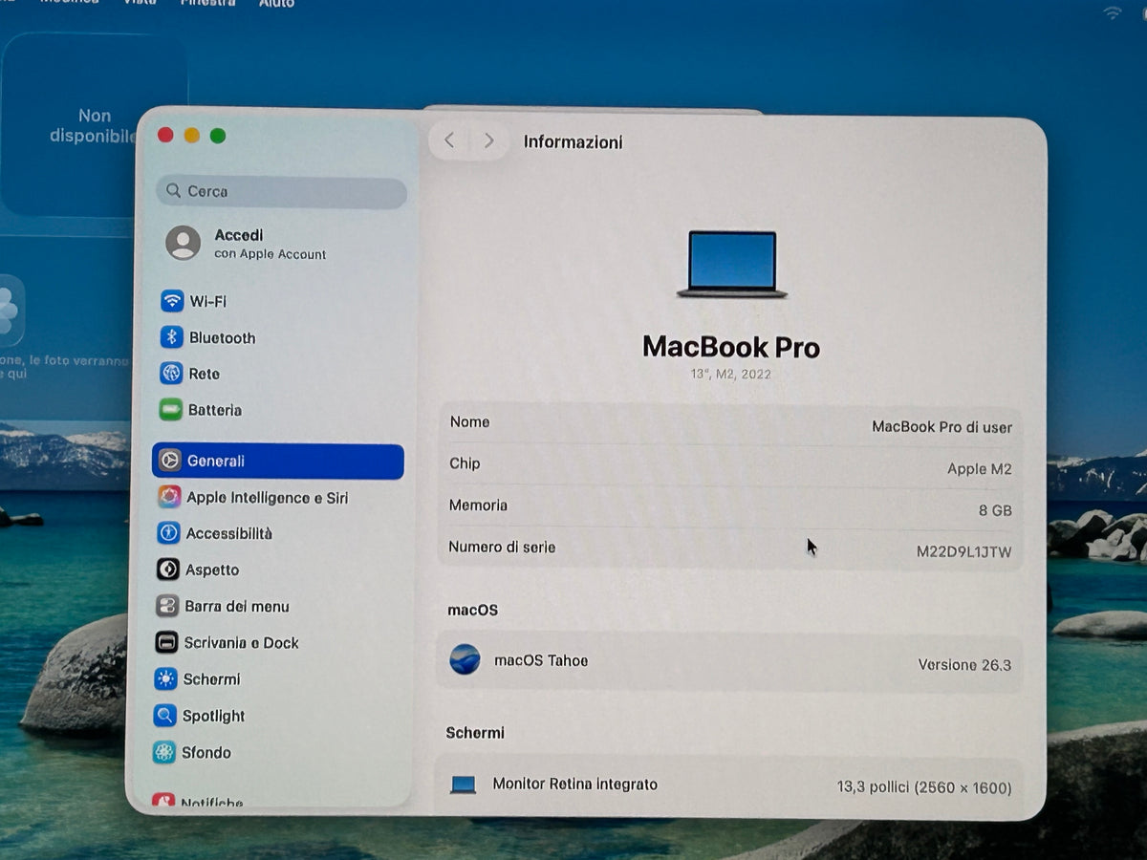Click the Nome row value MacBook Pro di user

pyautogui.click(x=941, y=427)
